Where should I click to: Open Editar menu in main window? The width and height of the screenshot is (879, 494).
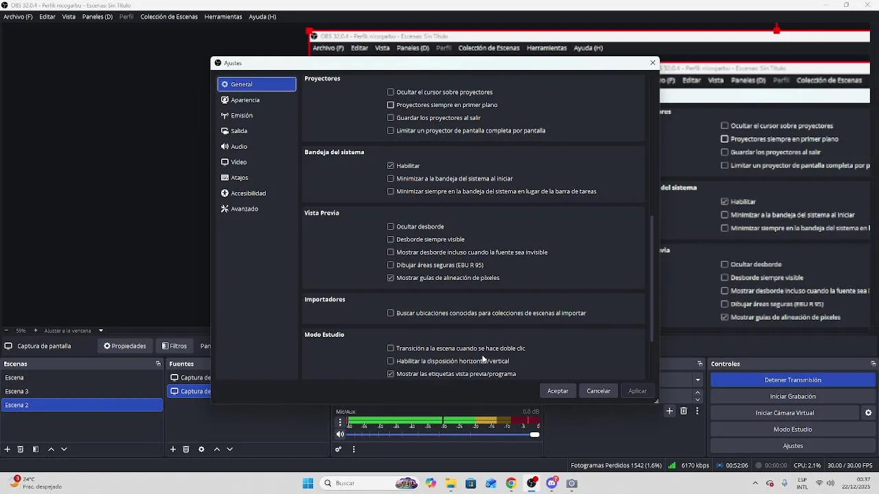tap(47, 16)
